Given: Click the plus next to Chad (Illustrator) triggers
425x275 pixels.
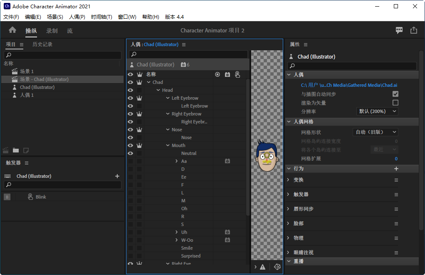Looking at the screenshot, I should (117, 176).
